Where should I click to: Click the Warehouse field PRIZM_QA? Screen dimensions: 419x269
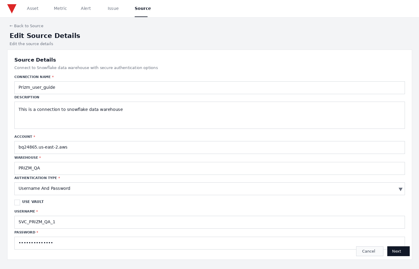click(x=209, y=168)
